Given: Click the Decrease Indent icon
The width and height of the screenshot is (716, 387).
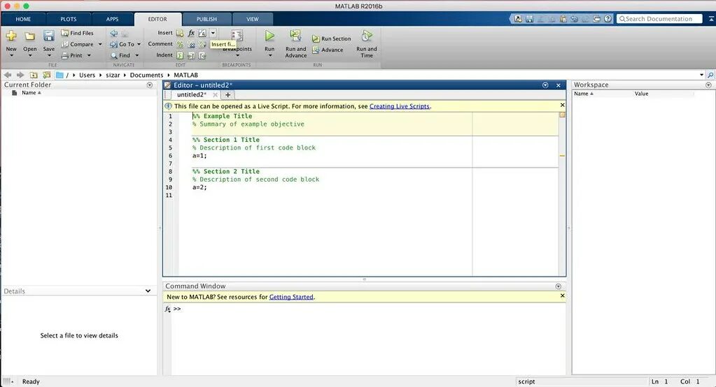Looking at the screenshot, I should click(202, 56).
